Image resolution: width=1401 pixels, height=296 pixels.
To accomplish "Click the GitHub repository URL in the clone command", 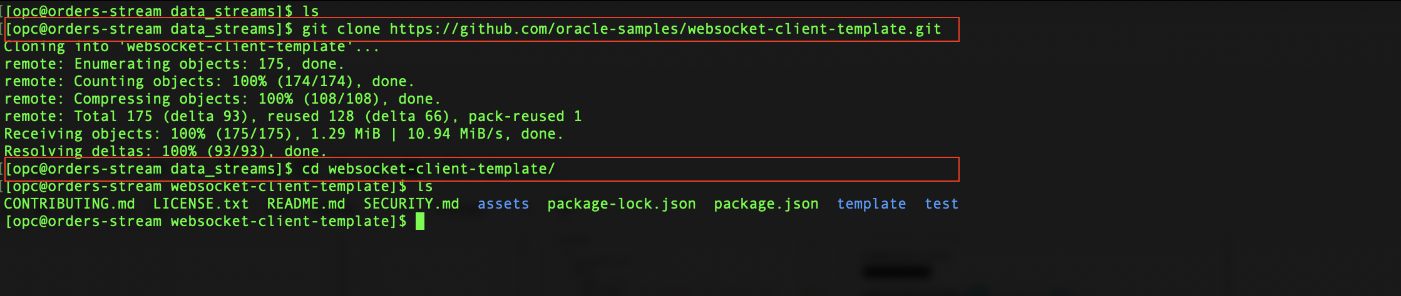I will tap(665, 29).
